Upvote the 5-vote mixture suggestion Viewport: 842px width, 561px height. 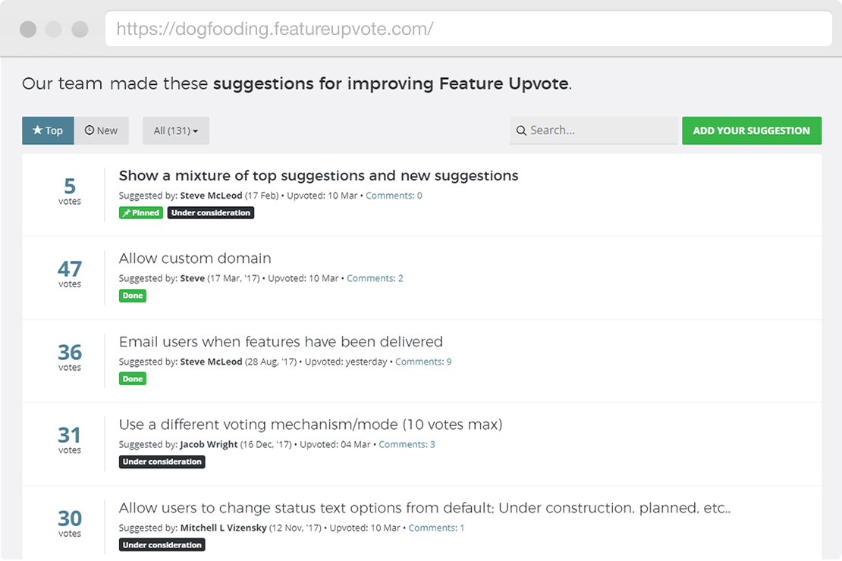pos(70,190)
